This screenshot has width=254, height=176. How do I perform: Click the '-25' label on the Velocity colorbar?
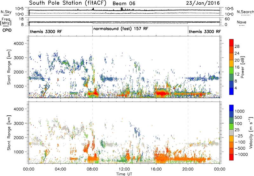[x=239, y=136]
